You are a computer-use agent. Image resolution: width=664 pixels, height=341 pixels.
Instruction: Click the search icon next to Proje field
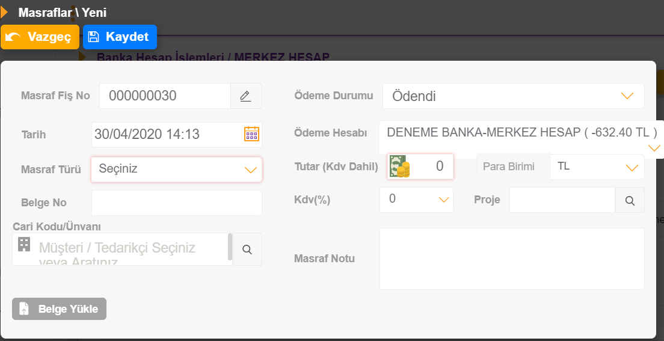[630, 200]
